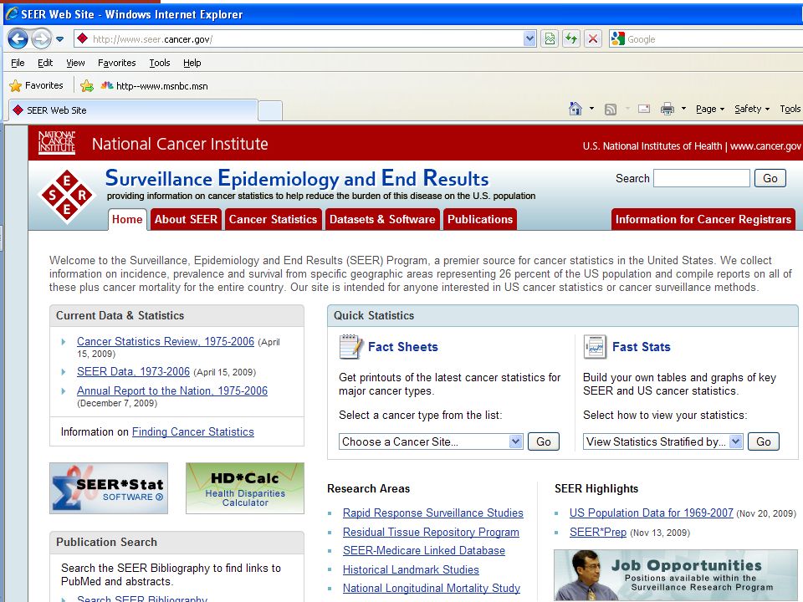Viewport: 803px width, 602px height.
Task: Click the Refresh page icon
Action: click(x=571, y=39)
